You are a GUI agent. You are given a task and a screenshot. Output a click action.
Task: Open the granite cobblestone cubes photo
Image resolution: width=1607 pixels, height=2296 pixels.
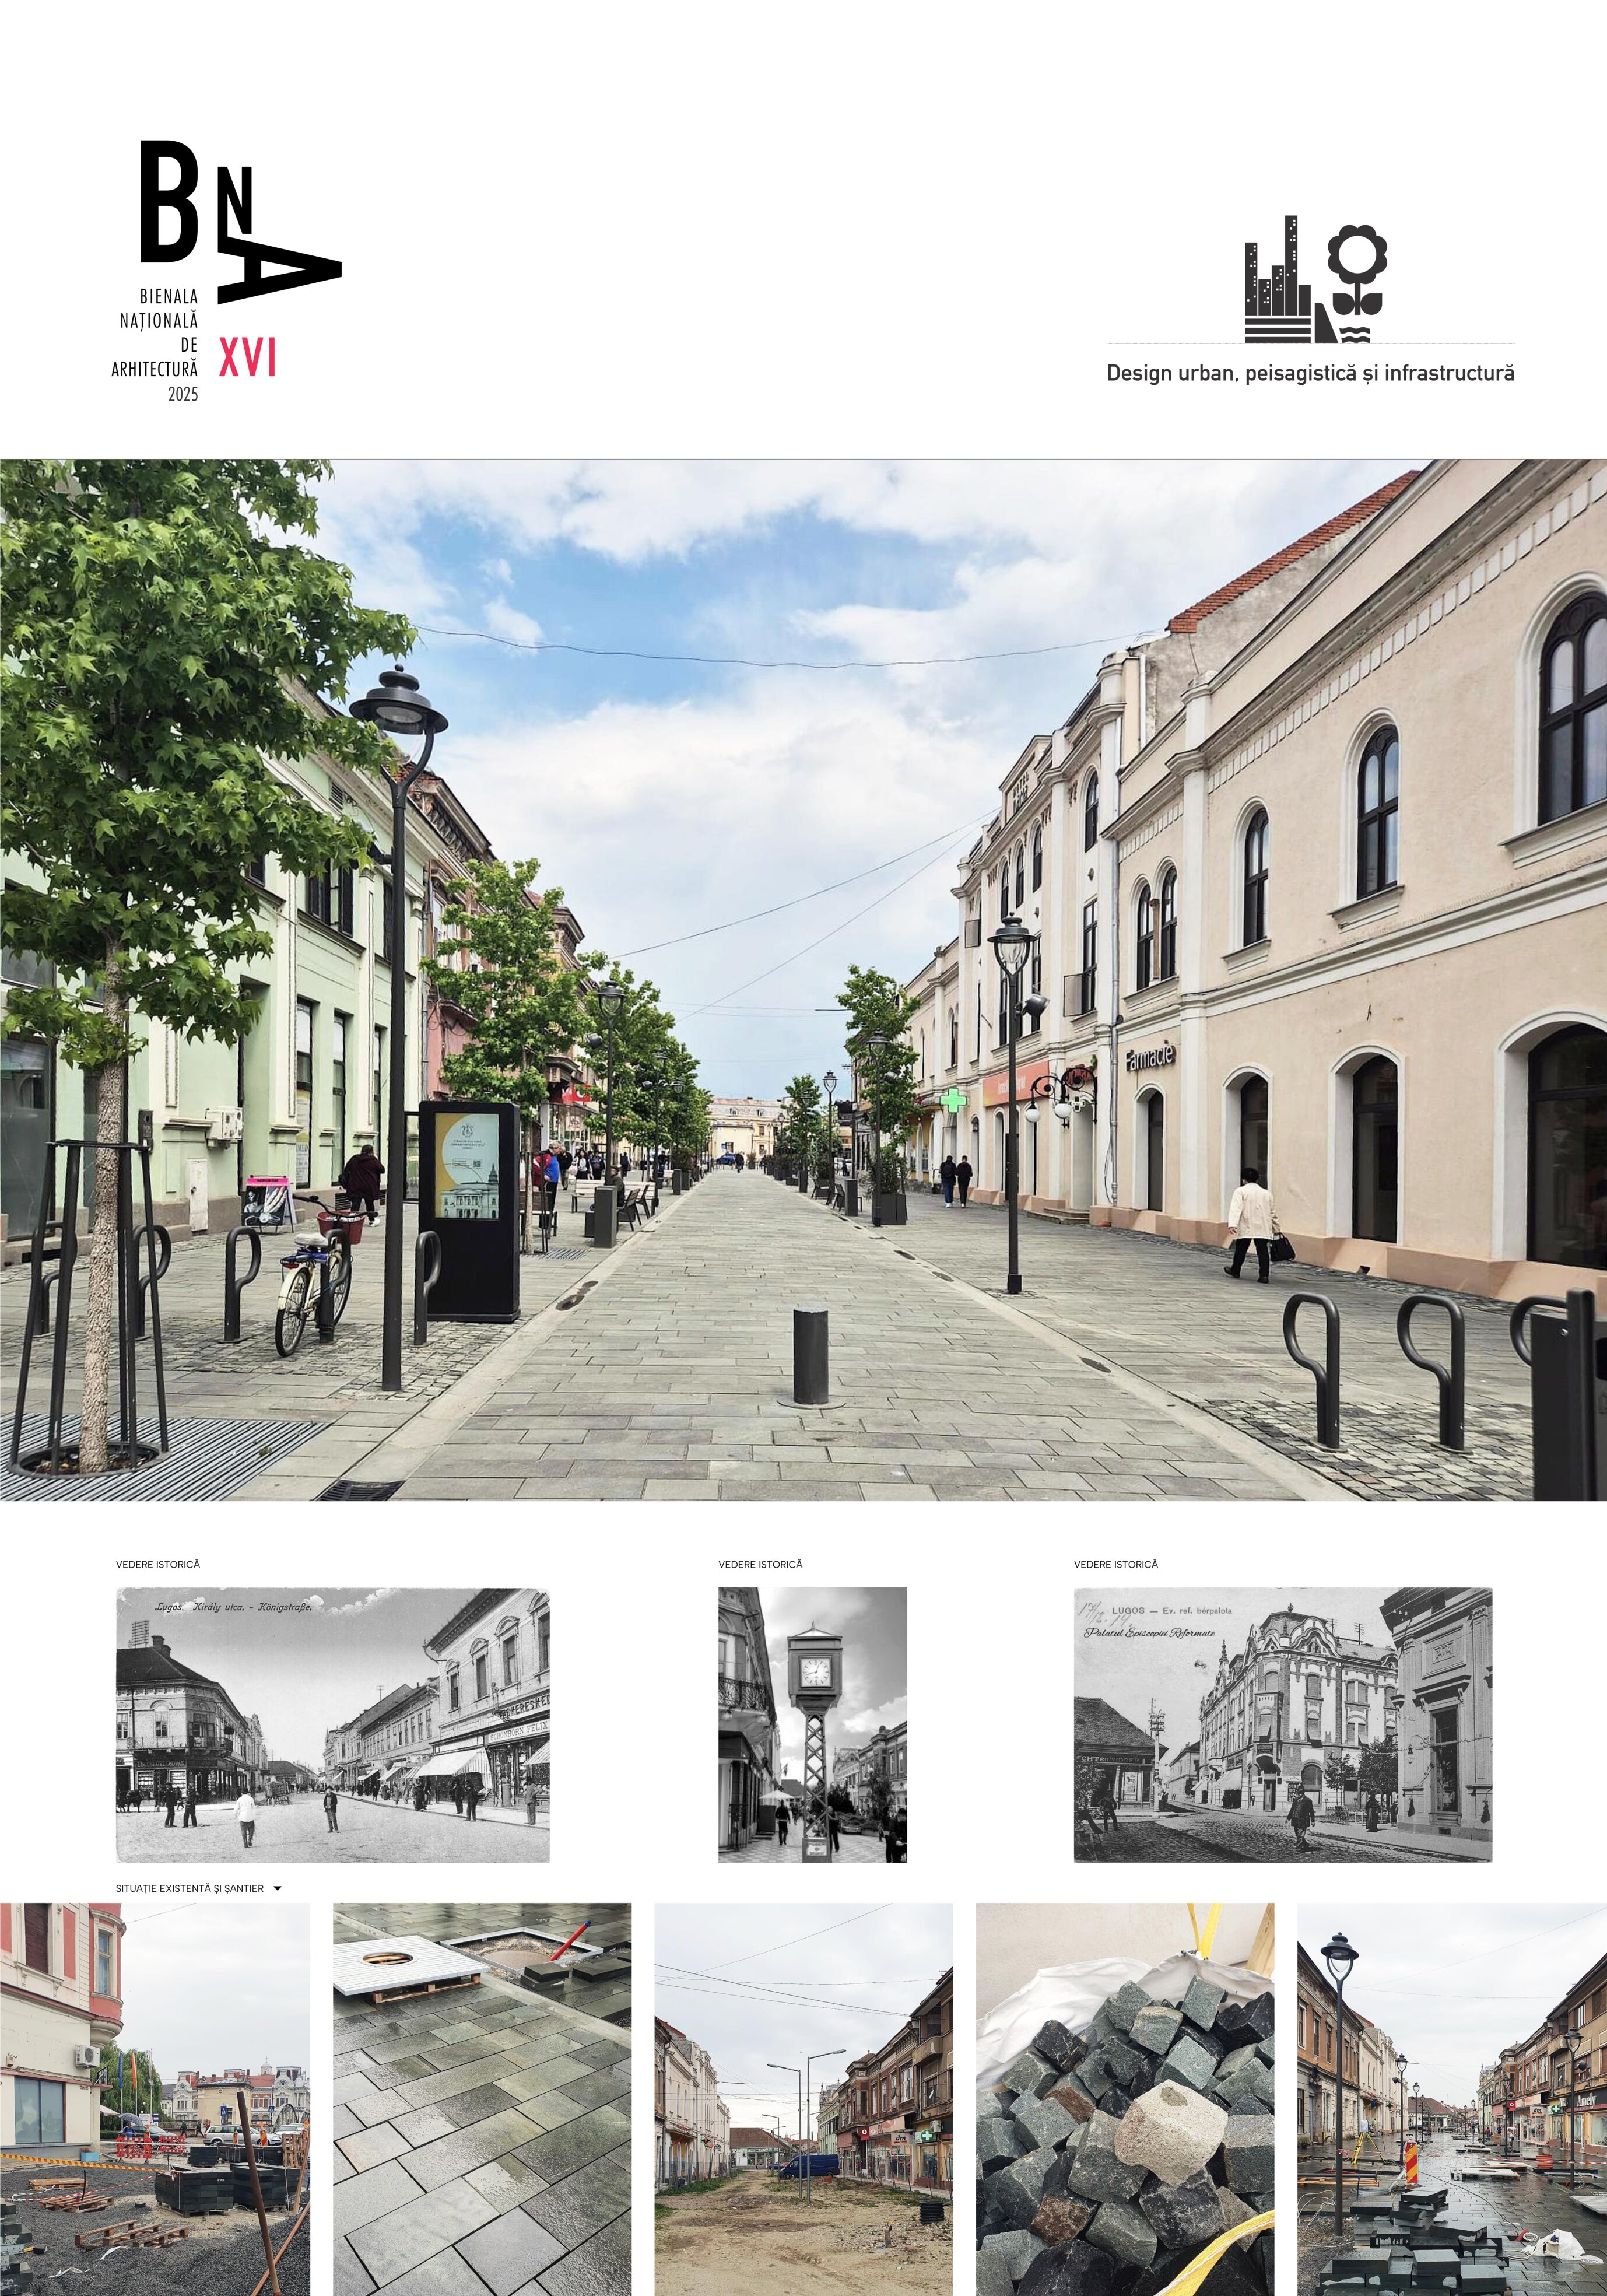pyautogui.click(x=1125, y=2100)
